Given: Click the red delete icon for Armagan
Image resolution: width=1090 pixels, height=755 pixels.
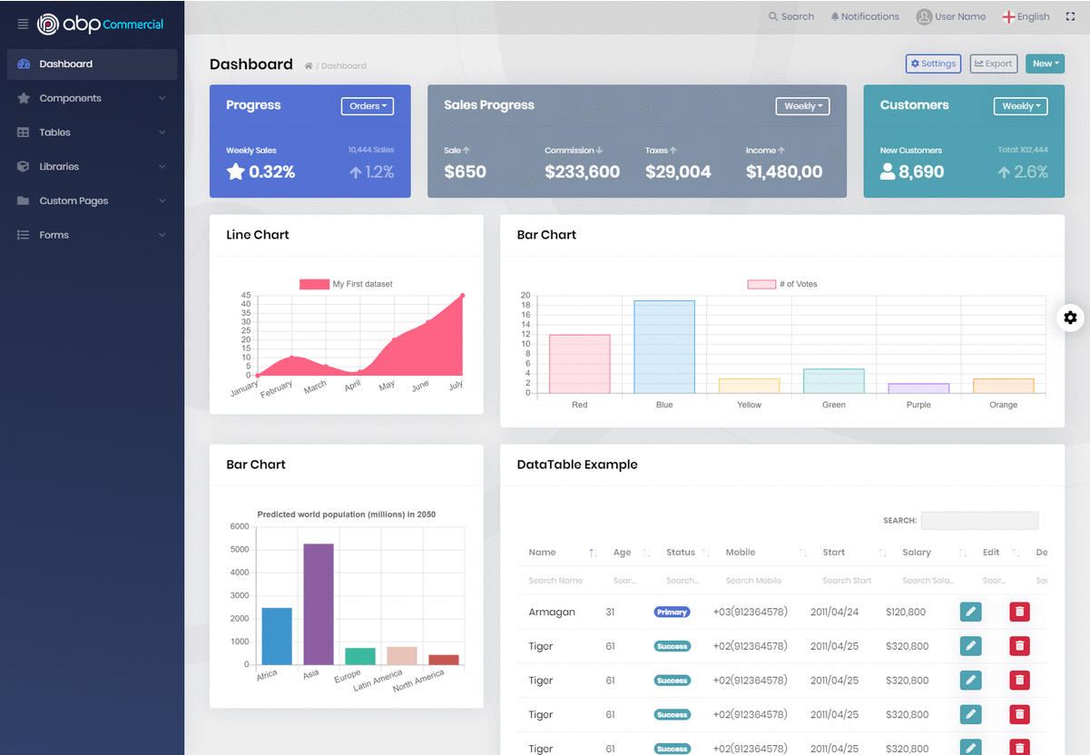Looking at the screenshot, I should (1020, 612).
